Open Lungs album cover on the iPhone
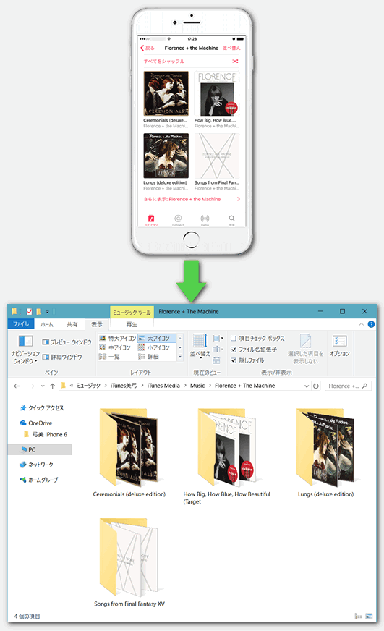The image size is (384, 631). click(166, 156)
